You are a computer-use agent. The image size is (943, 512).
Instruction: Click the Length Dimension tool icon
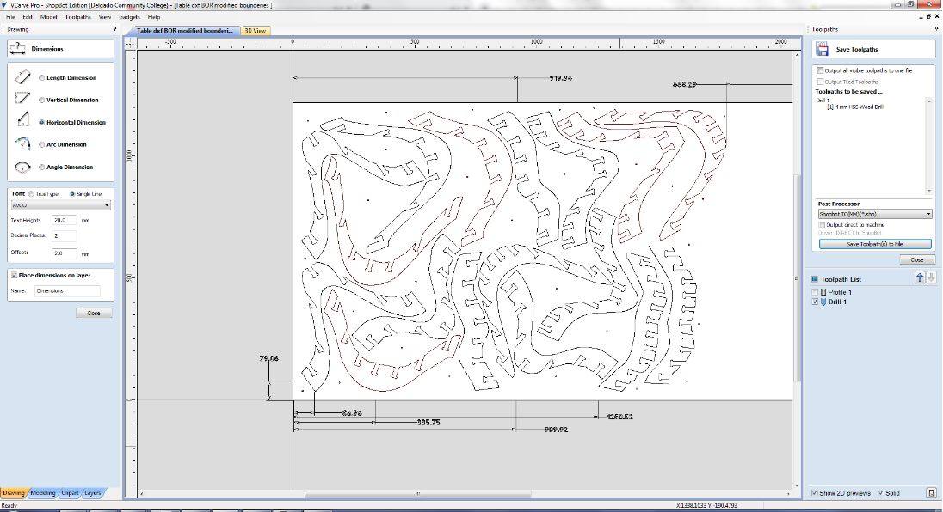[22, 76]
